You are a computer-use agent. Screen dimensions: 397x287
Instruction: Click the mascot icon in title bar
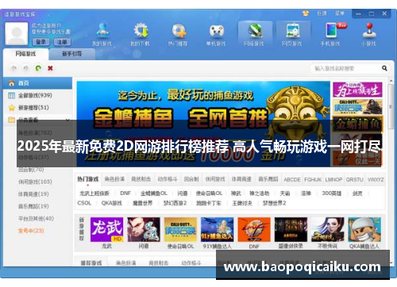[306, 13]
